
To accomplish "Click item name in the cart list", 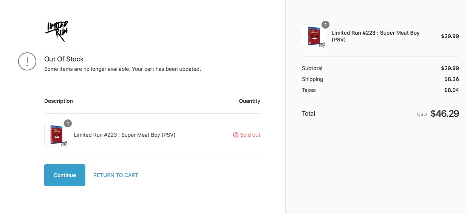I will (125, 135).
